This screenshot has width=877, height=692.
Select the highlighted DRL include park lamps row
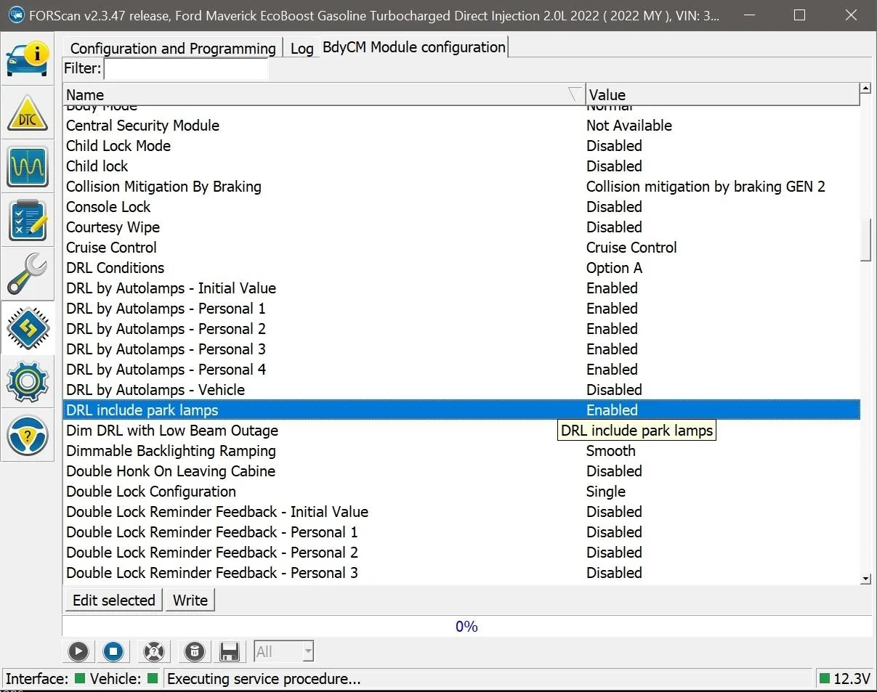coord(461,410)
